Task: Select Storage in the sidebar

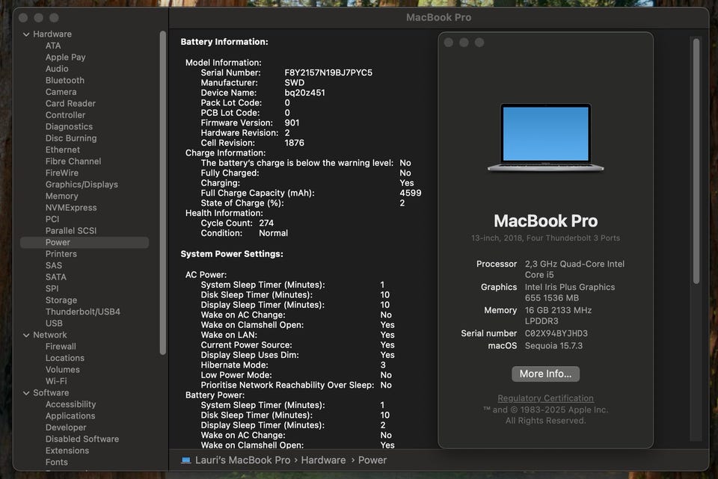Action: [x=61, y=300]
